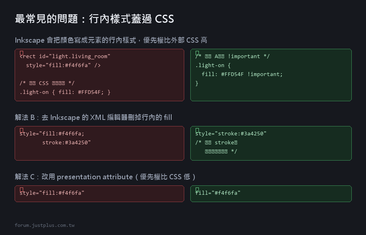Click the red marker icon above the rect id code
Screen dimensions: 366x235
pos(22,53)
